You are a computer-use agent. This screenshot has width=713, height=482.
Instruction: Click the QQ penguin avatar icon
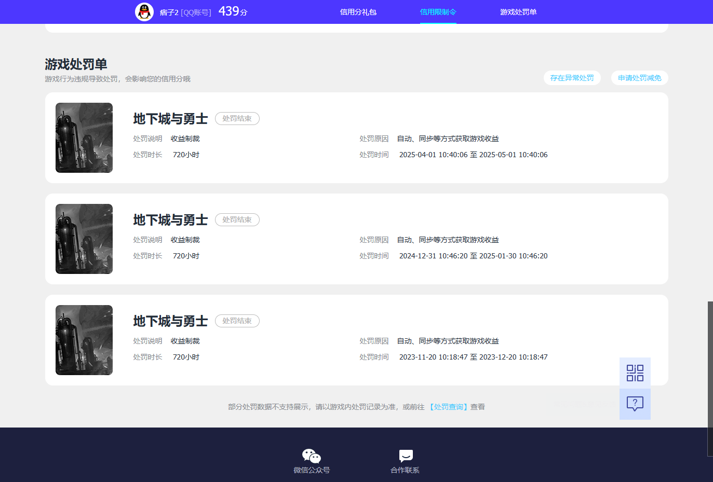coord(144,12)
